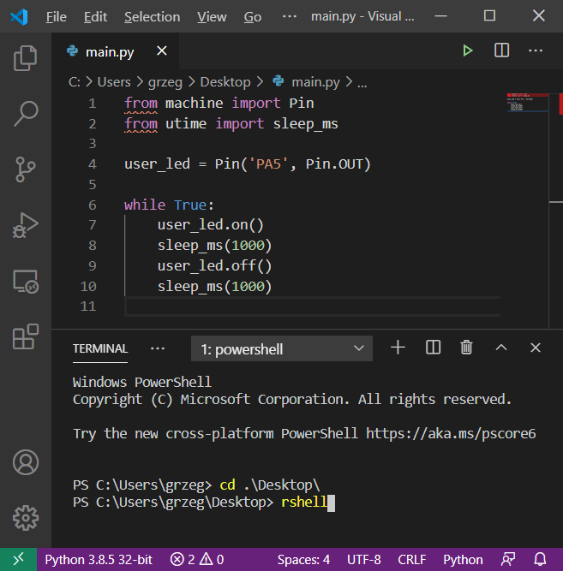Close the terminal panel
The width and height of the screenshot is (563, 571).
tap(535, 348)
